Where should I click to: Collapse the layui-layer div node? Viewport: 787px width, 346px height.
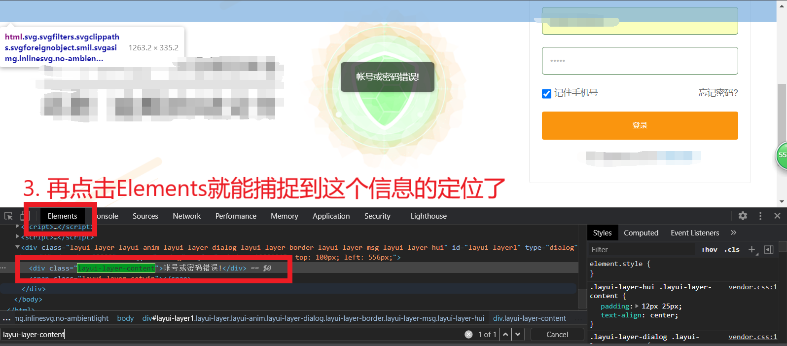(x=18, y=247)
